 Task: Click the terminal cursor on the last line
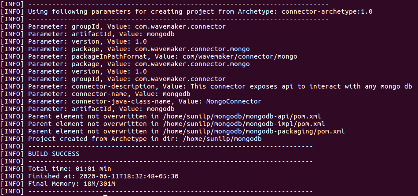click(105, 194)
